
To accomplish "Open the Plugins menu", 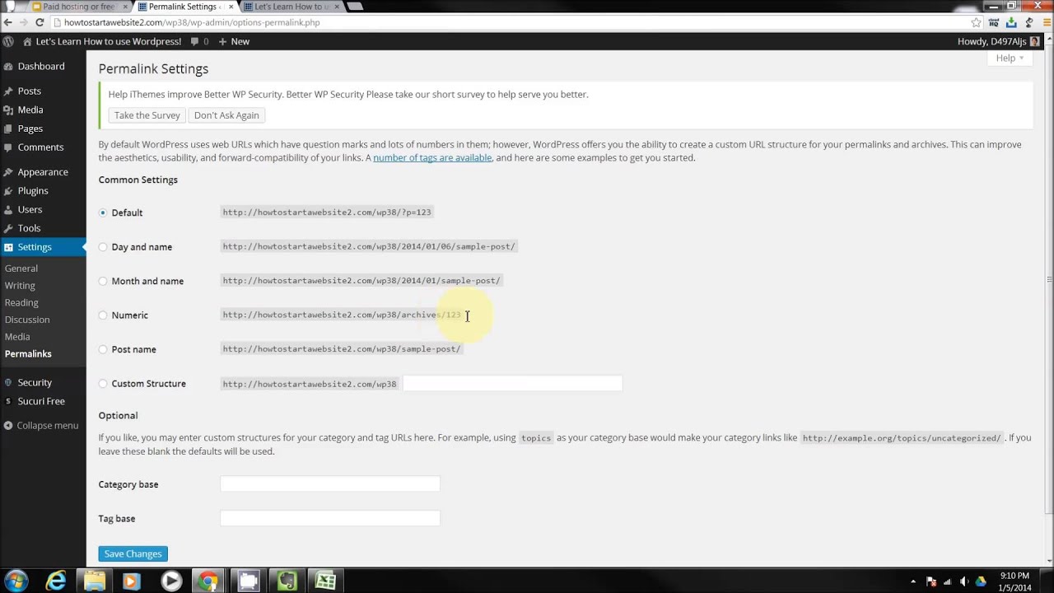I will (33, 190).
